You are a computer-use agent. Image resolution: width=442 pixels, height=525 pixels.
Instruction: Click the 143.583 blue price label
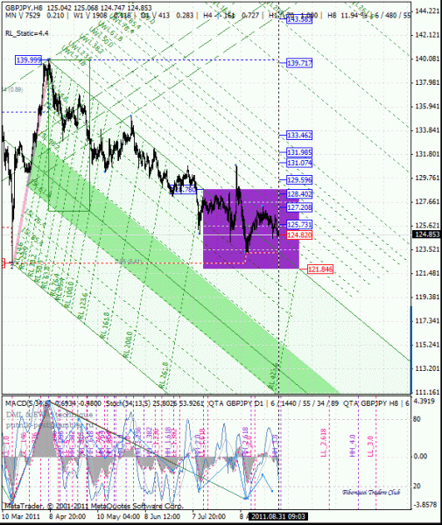click(x=299, y=19)
